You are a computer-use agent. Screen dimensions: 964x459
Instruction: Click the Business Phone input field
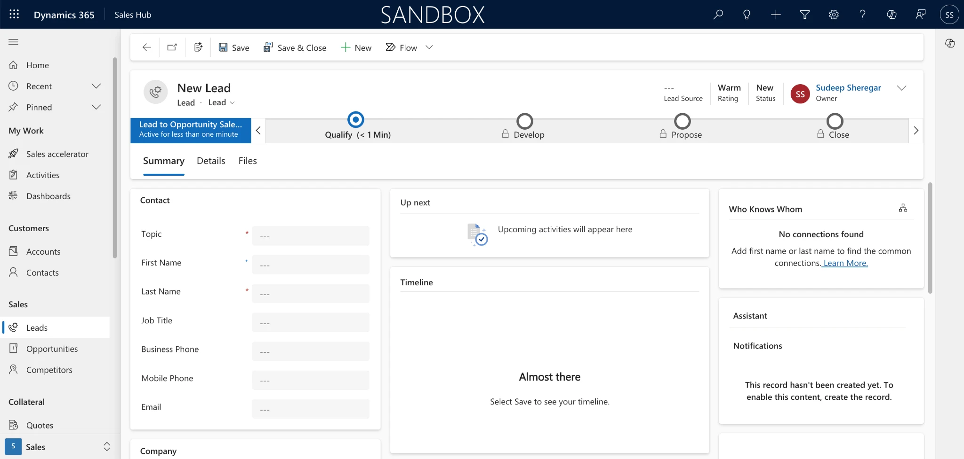[x=311, y=351]
